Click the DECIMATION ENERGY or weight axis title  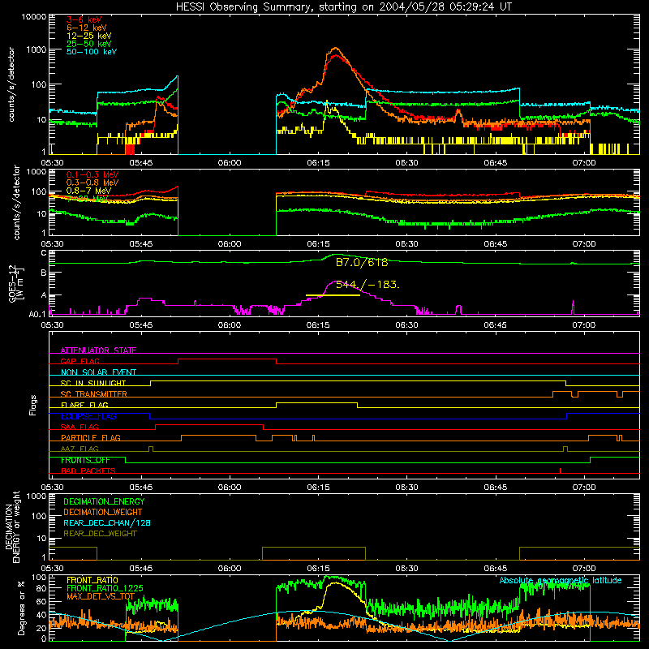(12, 527)
